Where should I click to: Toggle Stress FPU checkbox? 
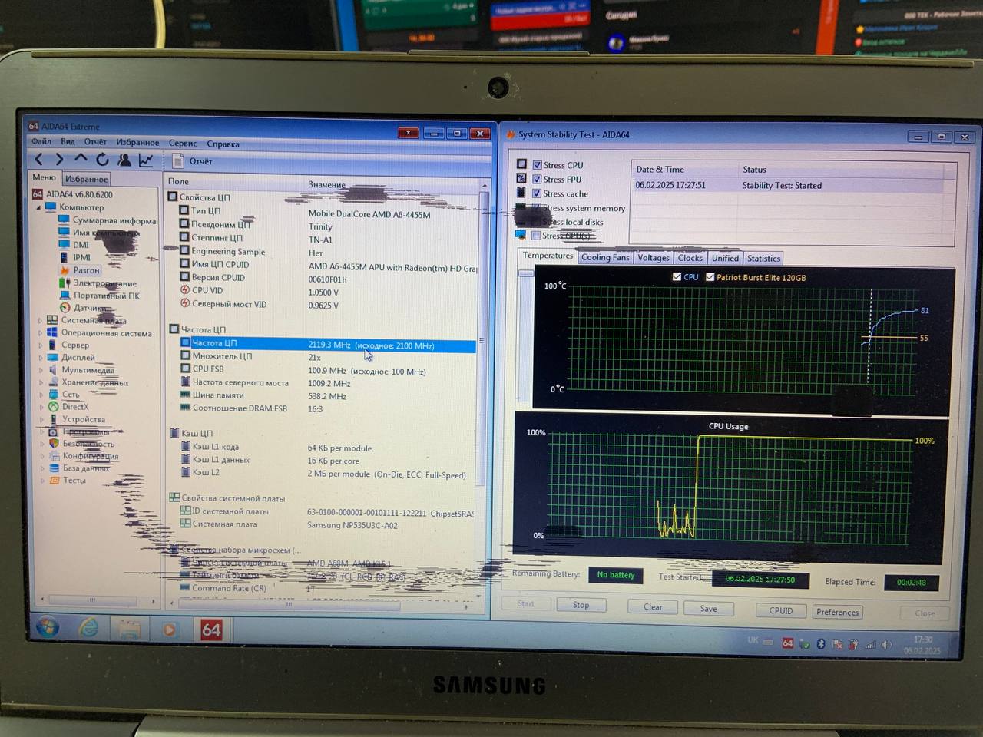(537, 179)
